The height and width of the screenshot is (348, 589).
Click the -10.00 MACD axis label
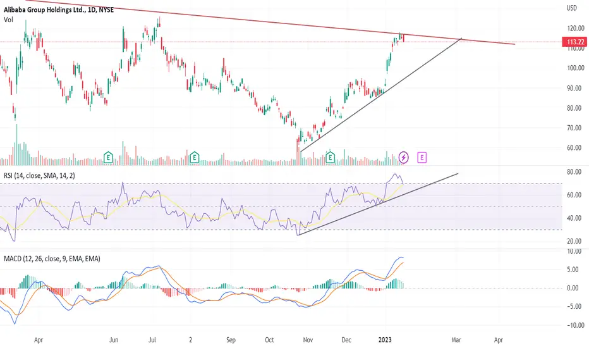click(575, 325)
